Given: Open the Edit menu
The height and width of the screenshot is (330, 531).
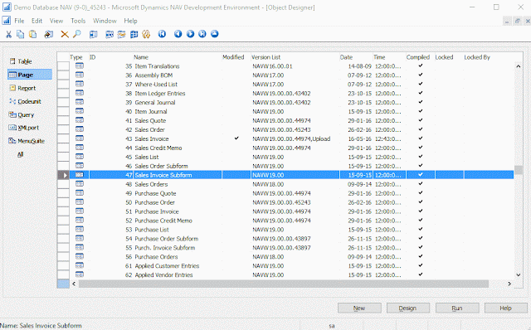Looking at the screenshot, I should pyautogui.click(x=37, y=21).
